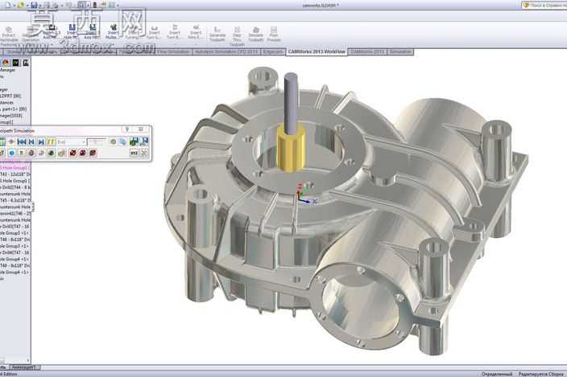The width and height of the screenshot is (567, 377).
Task: Open the End condition dropdown
Action: (x=71, y=142)
